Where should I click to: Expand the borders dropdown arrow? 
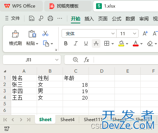pos(113,43)
